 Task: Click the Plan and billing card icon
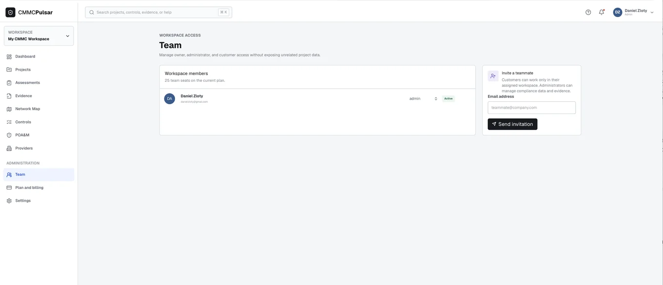(x=9, y=188)
